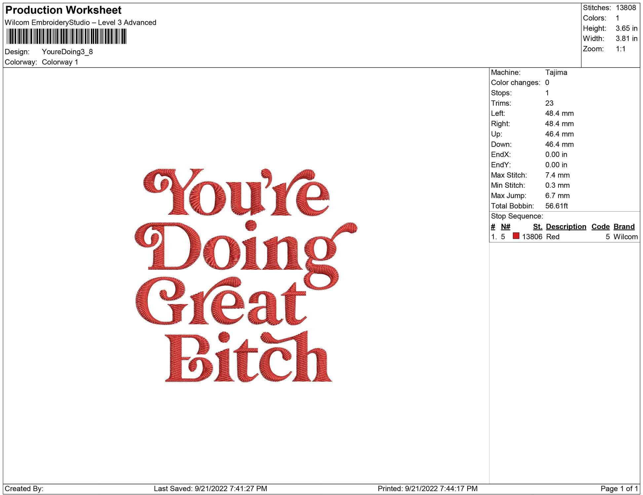
Task: Click the N# column header
Action: (505, 227)
